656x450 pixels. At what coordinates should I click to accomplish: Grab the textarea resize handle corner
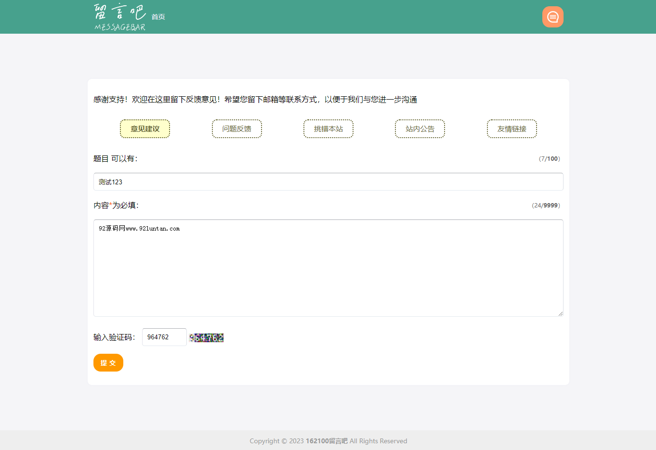click(560, 313)
